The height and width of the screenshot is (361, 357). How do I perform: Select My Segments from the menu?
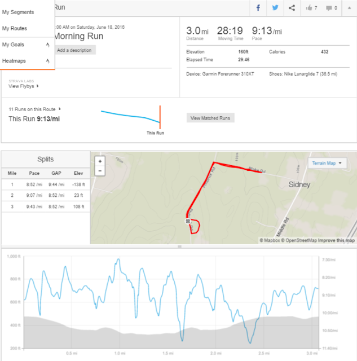coord(18,12)
